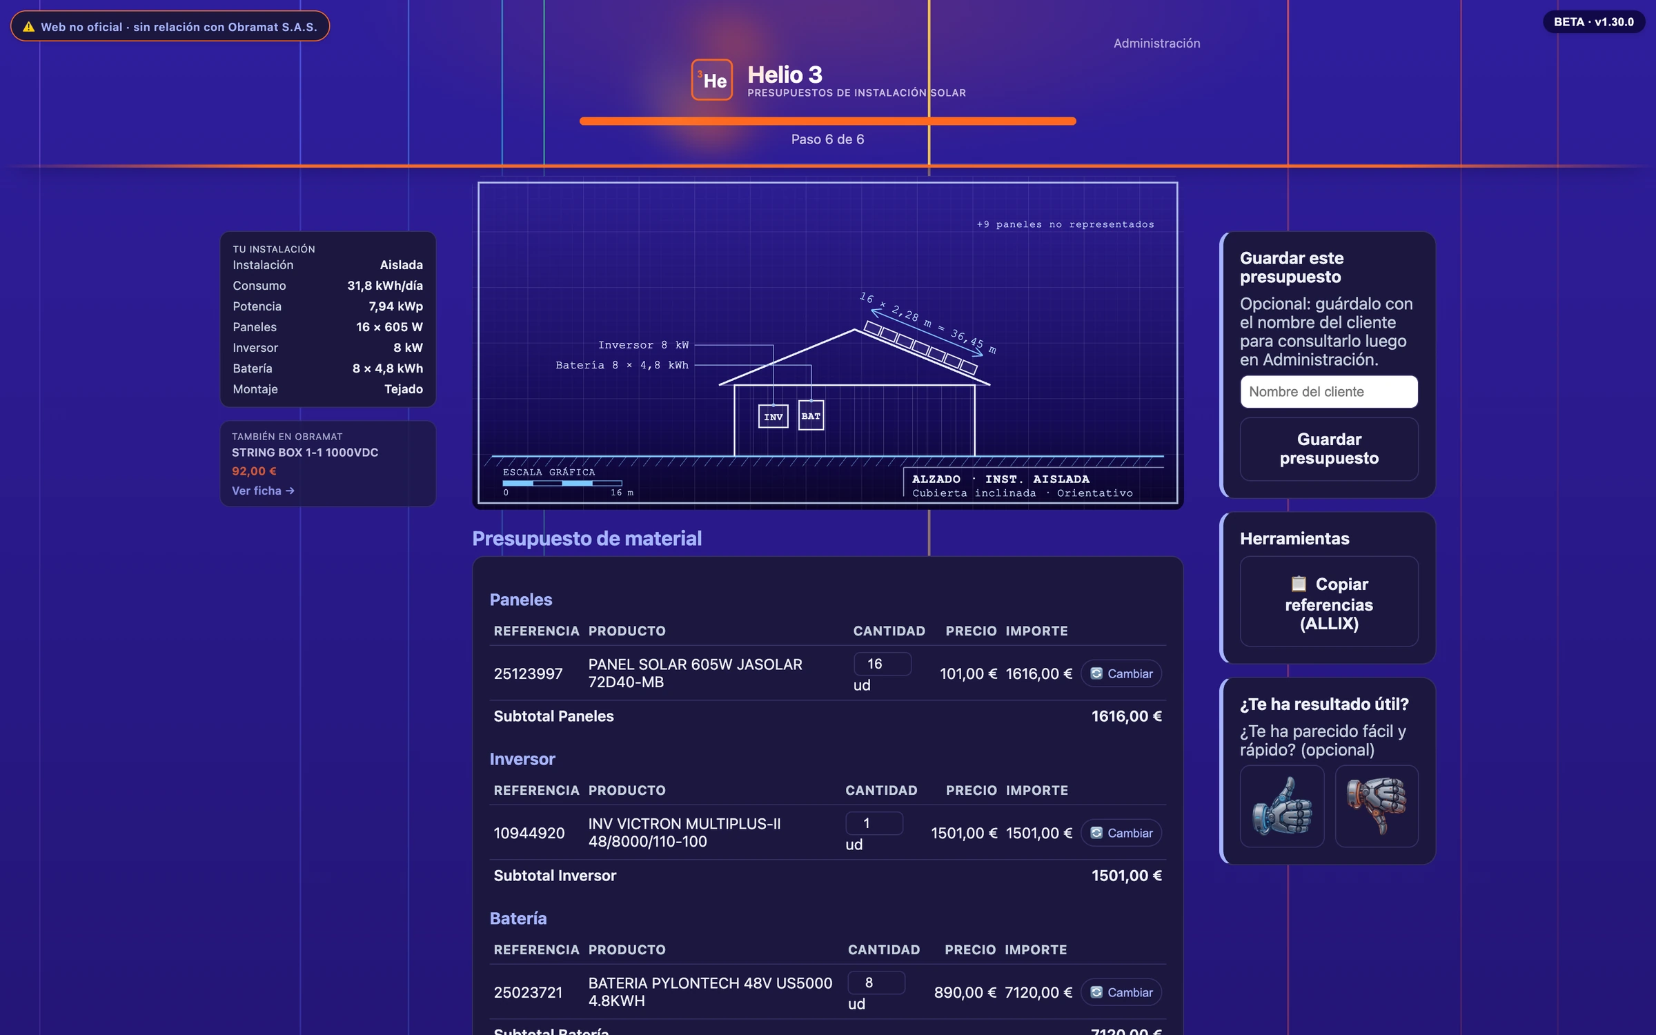
Task: Click the ¿Te ha resultado útil? heading
Action: click(x=1324, y=704)
